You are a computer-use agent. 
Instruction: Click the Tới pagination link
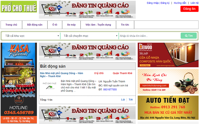[x=131, y=99]
